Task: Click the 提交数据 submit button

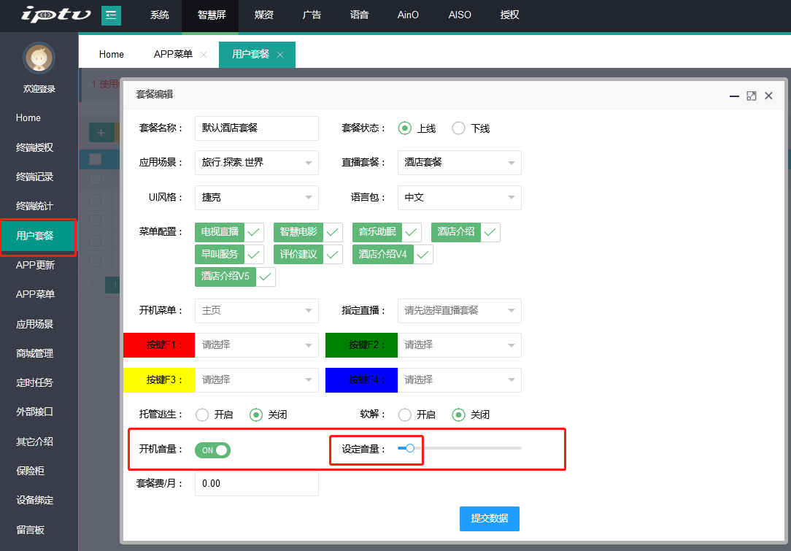Action: pos(489,518)
